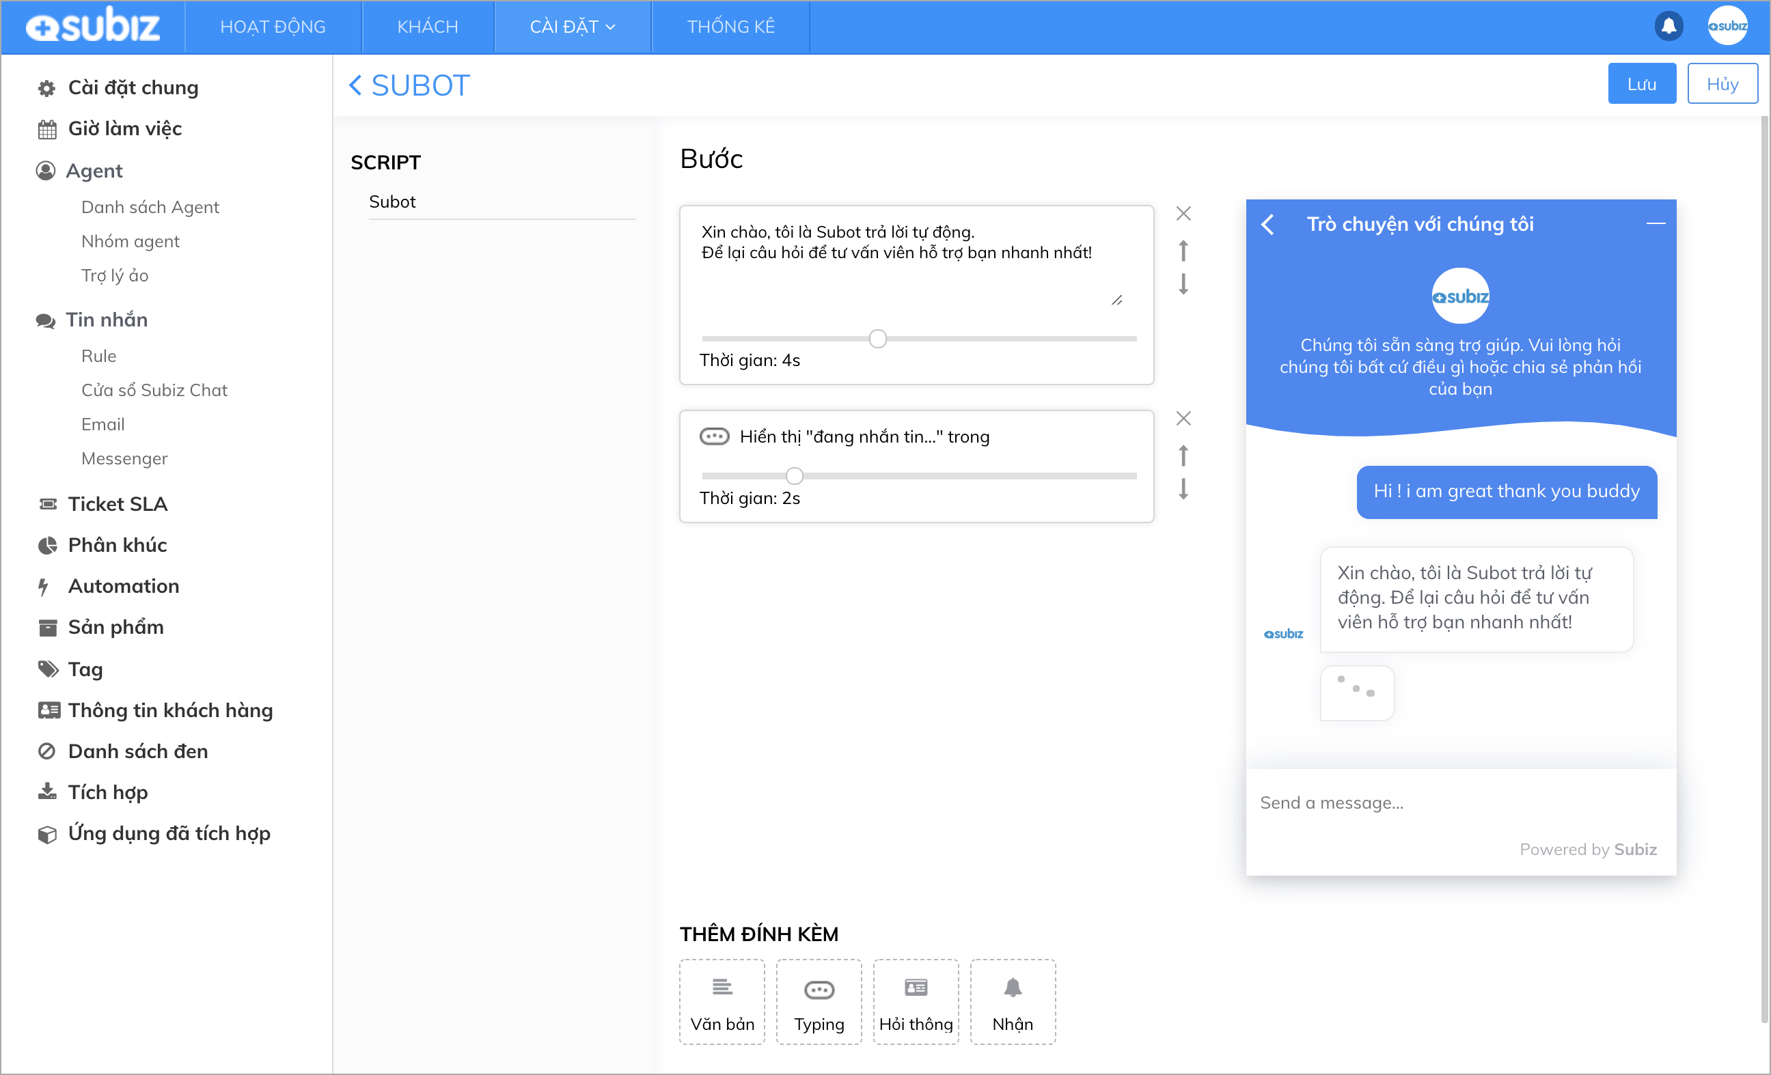Add a Văn bản text attachment
Image resolution: width=1771 pixels, height=1075 pixels.
pyautogui.click(x=722, y=1001)
